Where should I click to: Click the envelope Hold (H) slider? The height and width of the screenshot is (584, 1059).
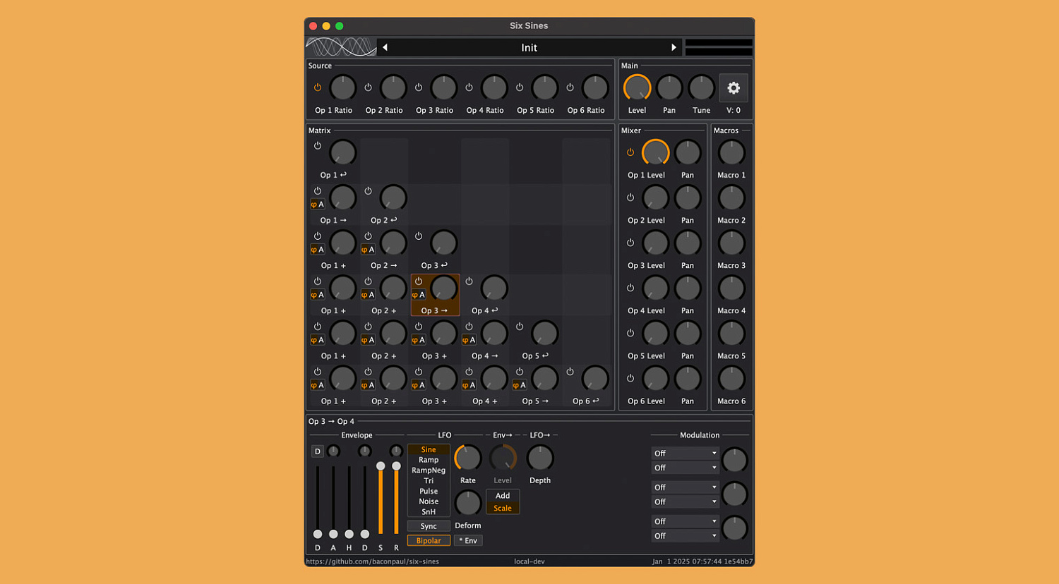(349, 499)
